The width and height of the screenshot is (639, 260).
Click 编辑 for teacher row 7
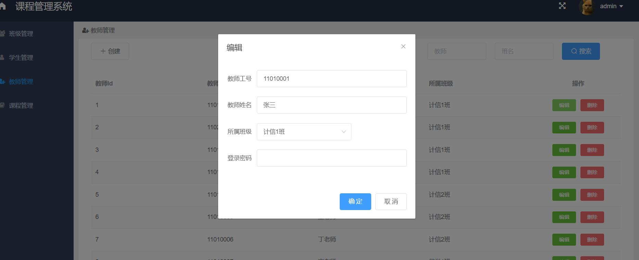tap(564, 239)
